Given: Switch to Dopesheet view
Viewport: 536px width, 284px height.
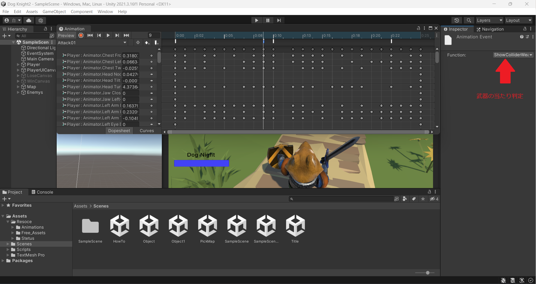Looking at the screenshot, I should [x=119, y=130].
